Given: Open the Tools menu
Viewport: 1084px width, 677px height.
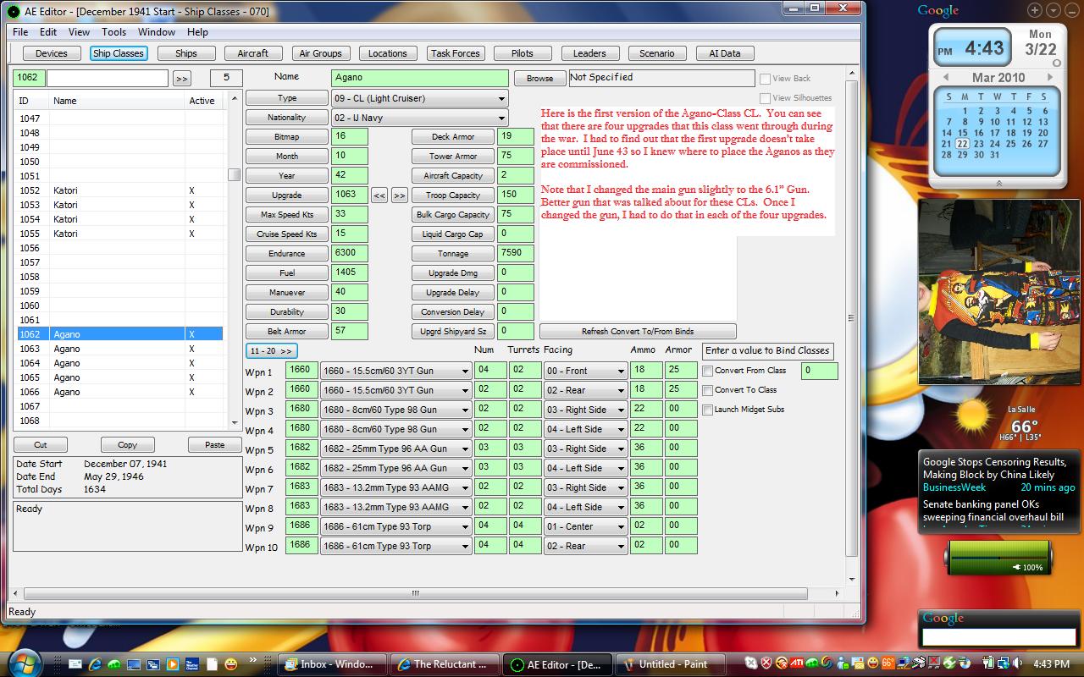Looking at the screenshot, I should pyautogui.click(x=114, y=32).
